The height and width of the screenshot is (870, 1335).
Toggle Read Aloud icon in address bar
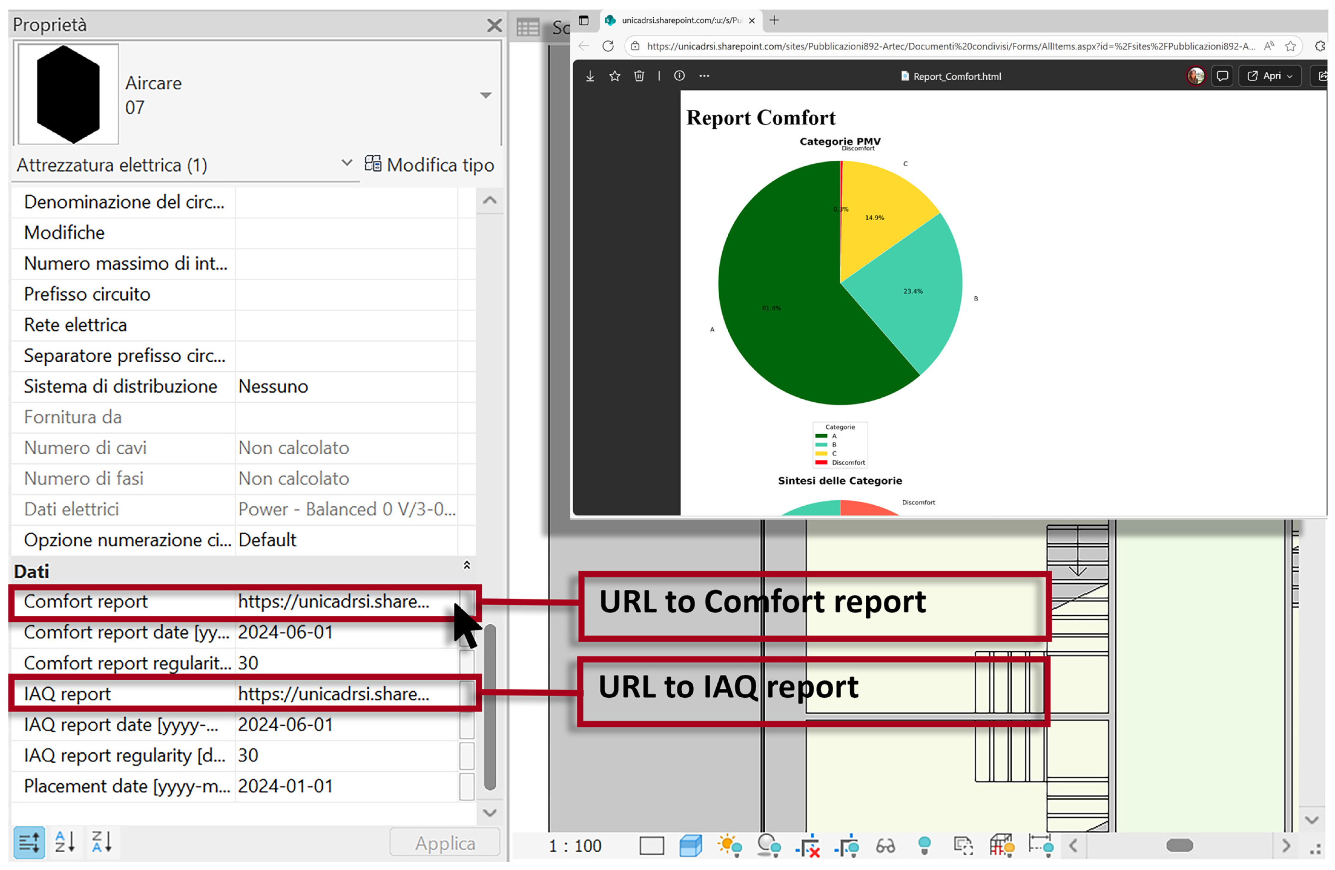point(1269,46)
